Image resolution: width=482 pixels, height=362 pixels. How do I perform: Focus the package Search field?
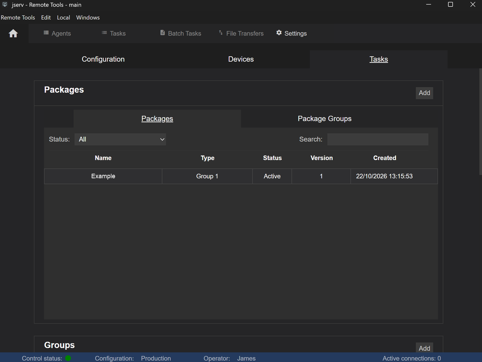378,139
